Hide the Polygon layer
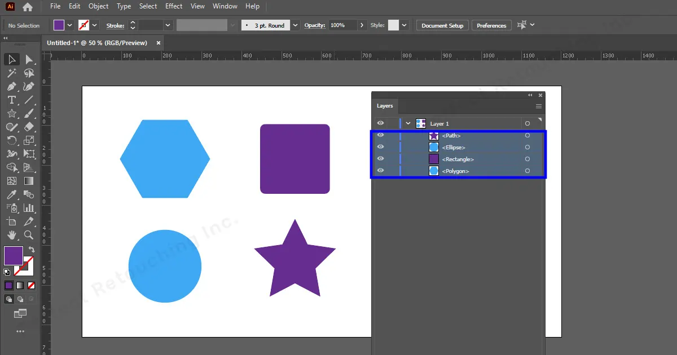The image size is (677, 355). 380,171
